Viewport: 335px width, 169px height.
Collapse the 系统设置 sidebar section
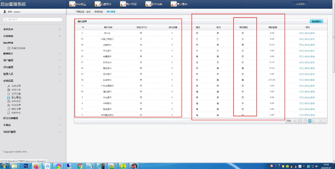tap(59, 81)
